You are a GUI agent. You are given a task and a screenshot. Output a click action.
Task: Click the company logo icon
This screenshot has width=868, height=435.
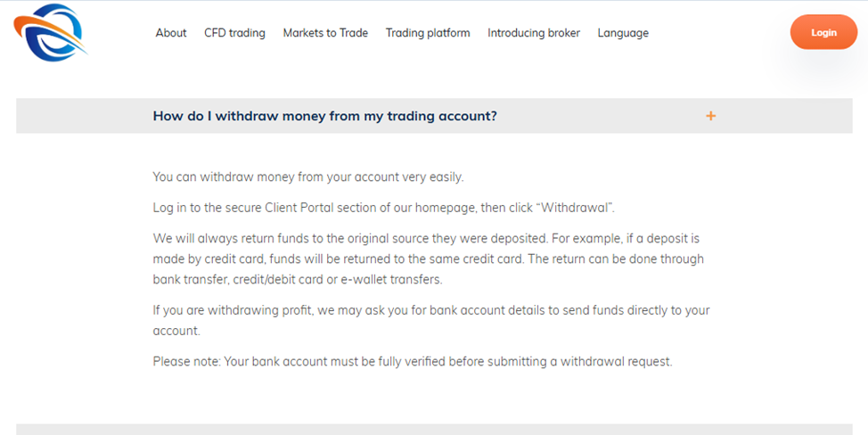tap(50, 33)
